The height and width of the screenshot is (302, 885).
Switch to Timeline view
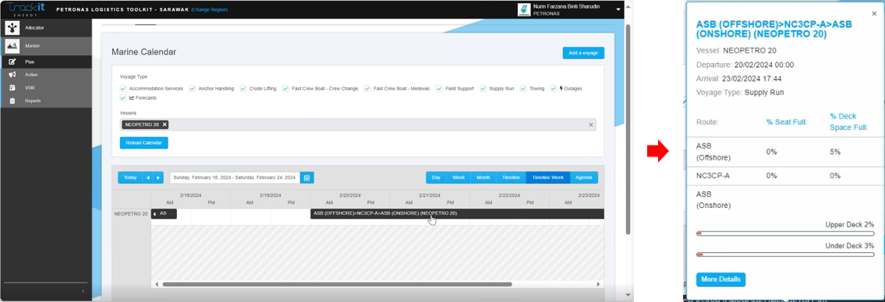[x=512, y=177]
